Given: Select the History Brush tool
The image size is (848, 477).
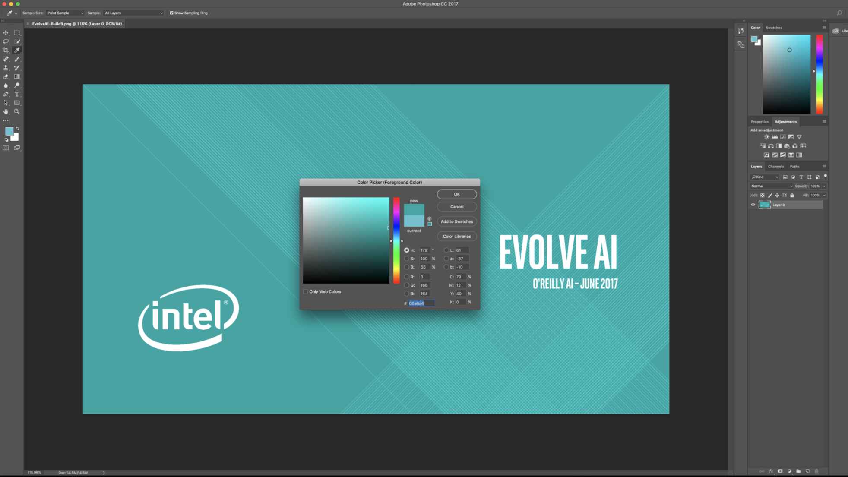Looking at the screenshot, I should [17, 68].
